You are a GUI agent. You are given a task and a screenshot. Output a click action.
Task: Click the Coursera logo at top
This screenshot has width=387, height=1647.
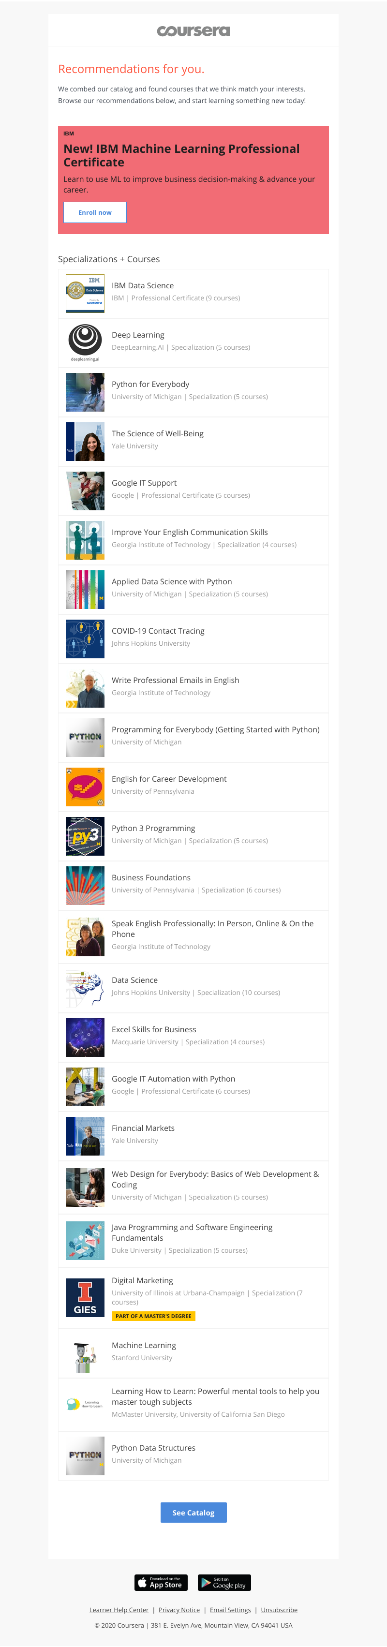tap(193, 30)
